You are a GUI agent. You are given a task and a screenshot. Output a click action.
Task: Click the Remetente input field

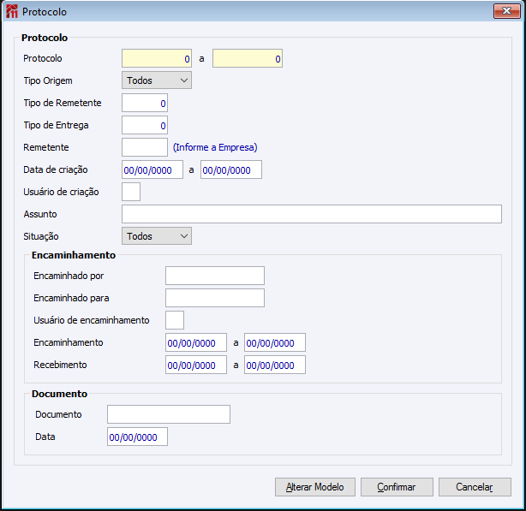pos(145,147)
